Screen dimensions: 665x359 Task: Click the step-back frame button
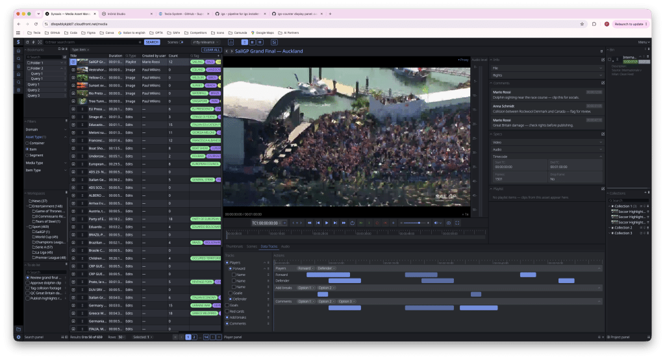click(x=318, y=223)
